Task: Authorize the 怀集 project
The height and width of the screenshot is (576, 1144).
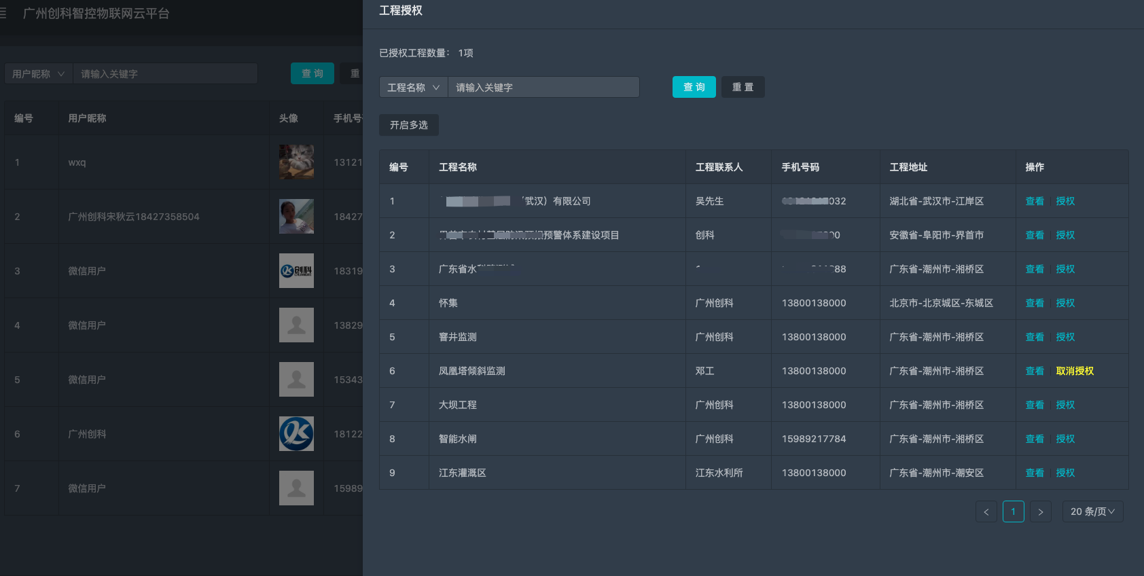Action: point(1065,303)
